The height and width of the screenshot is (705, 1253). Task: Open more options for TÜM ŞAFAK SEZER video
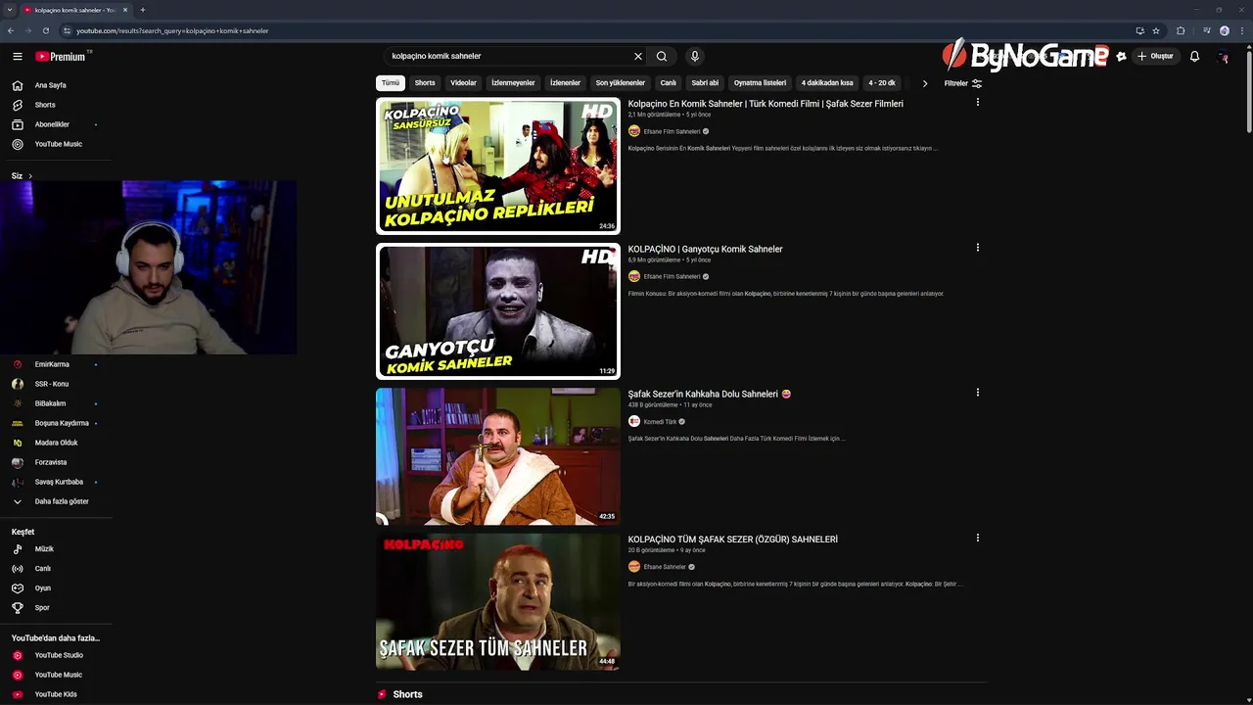coord(977,538)
